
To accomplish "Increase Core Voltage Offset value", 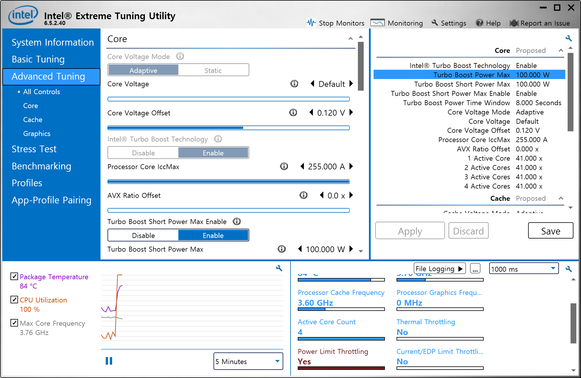I will point(351,112).
